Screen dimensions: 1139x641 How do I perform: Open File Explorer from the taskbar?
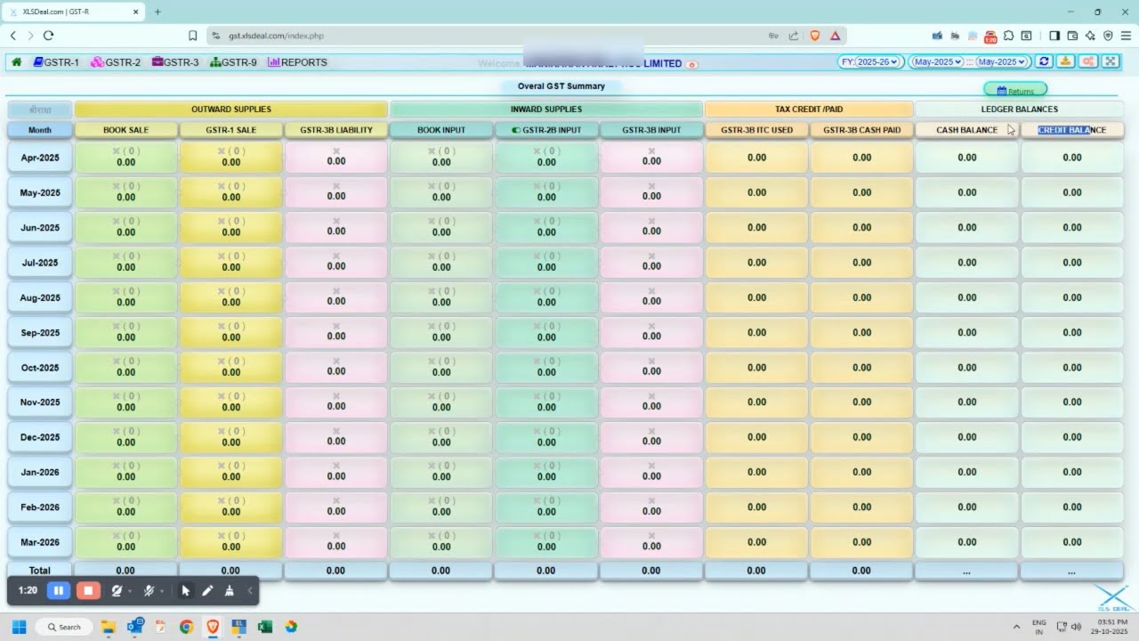pos(109,627)
